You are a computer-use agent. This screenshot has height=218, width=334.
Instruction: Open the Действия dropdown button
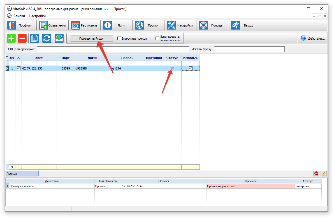(x=312, y=39)
